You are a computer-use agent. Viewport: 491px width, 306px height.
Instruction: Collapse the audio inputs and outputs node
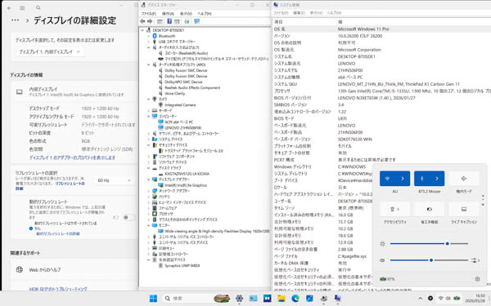pos(149,47)
